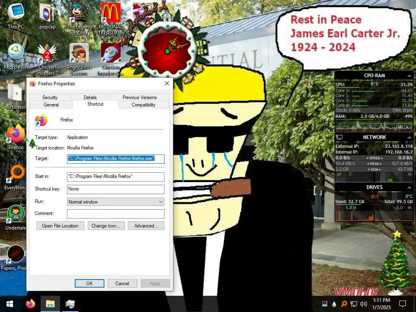Select the Firefox desktop shortcut
This screenshot has height=312, width=416.
tap(16, 137)
